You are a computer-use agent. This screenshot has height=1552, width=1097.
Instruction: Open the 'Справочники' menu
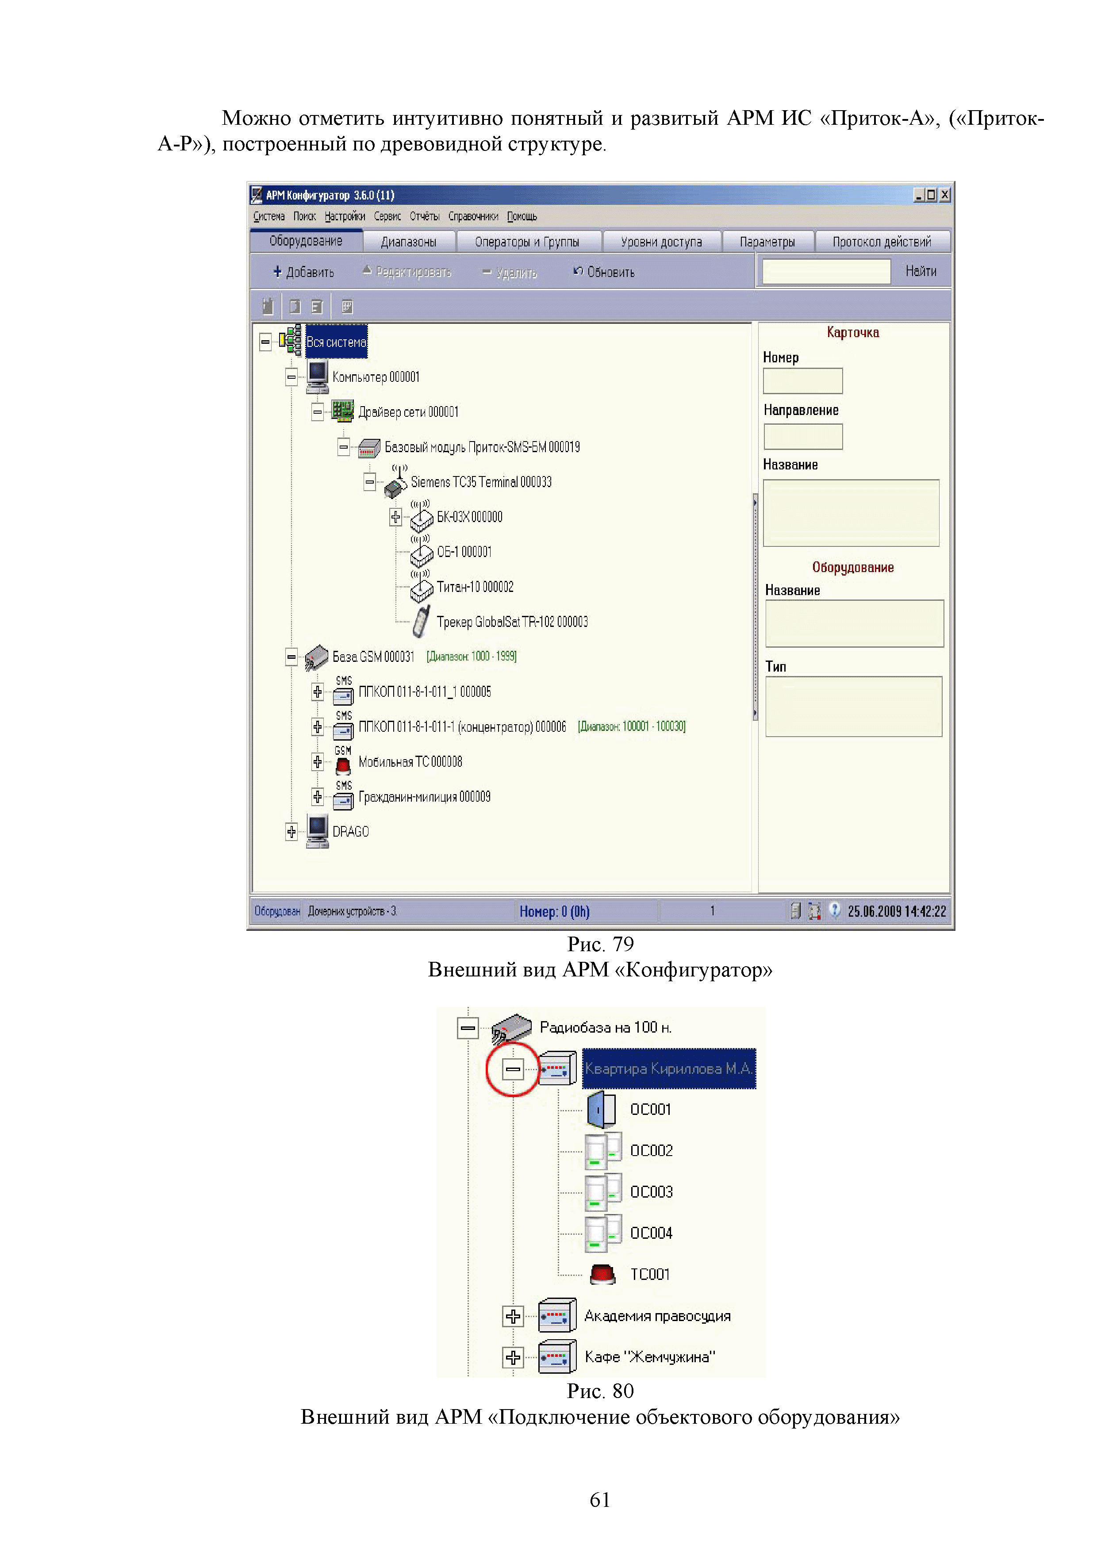click(x=473, y=216)
